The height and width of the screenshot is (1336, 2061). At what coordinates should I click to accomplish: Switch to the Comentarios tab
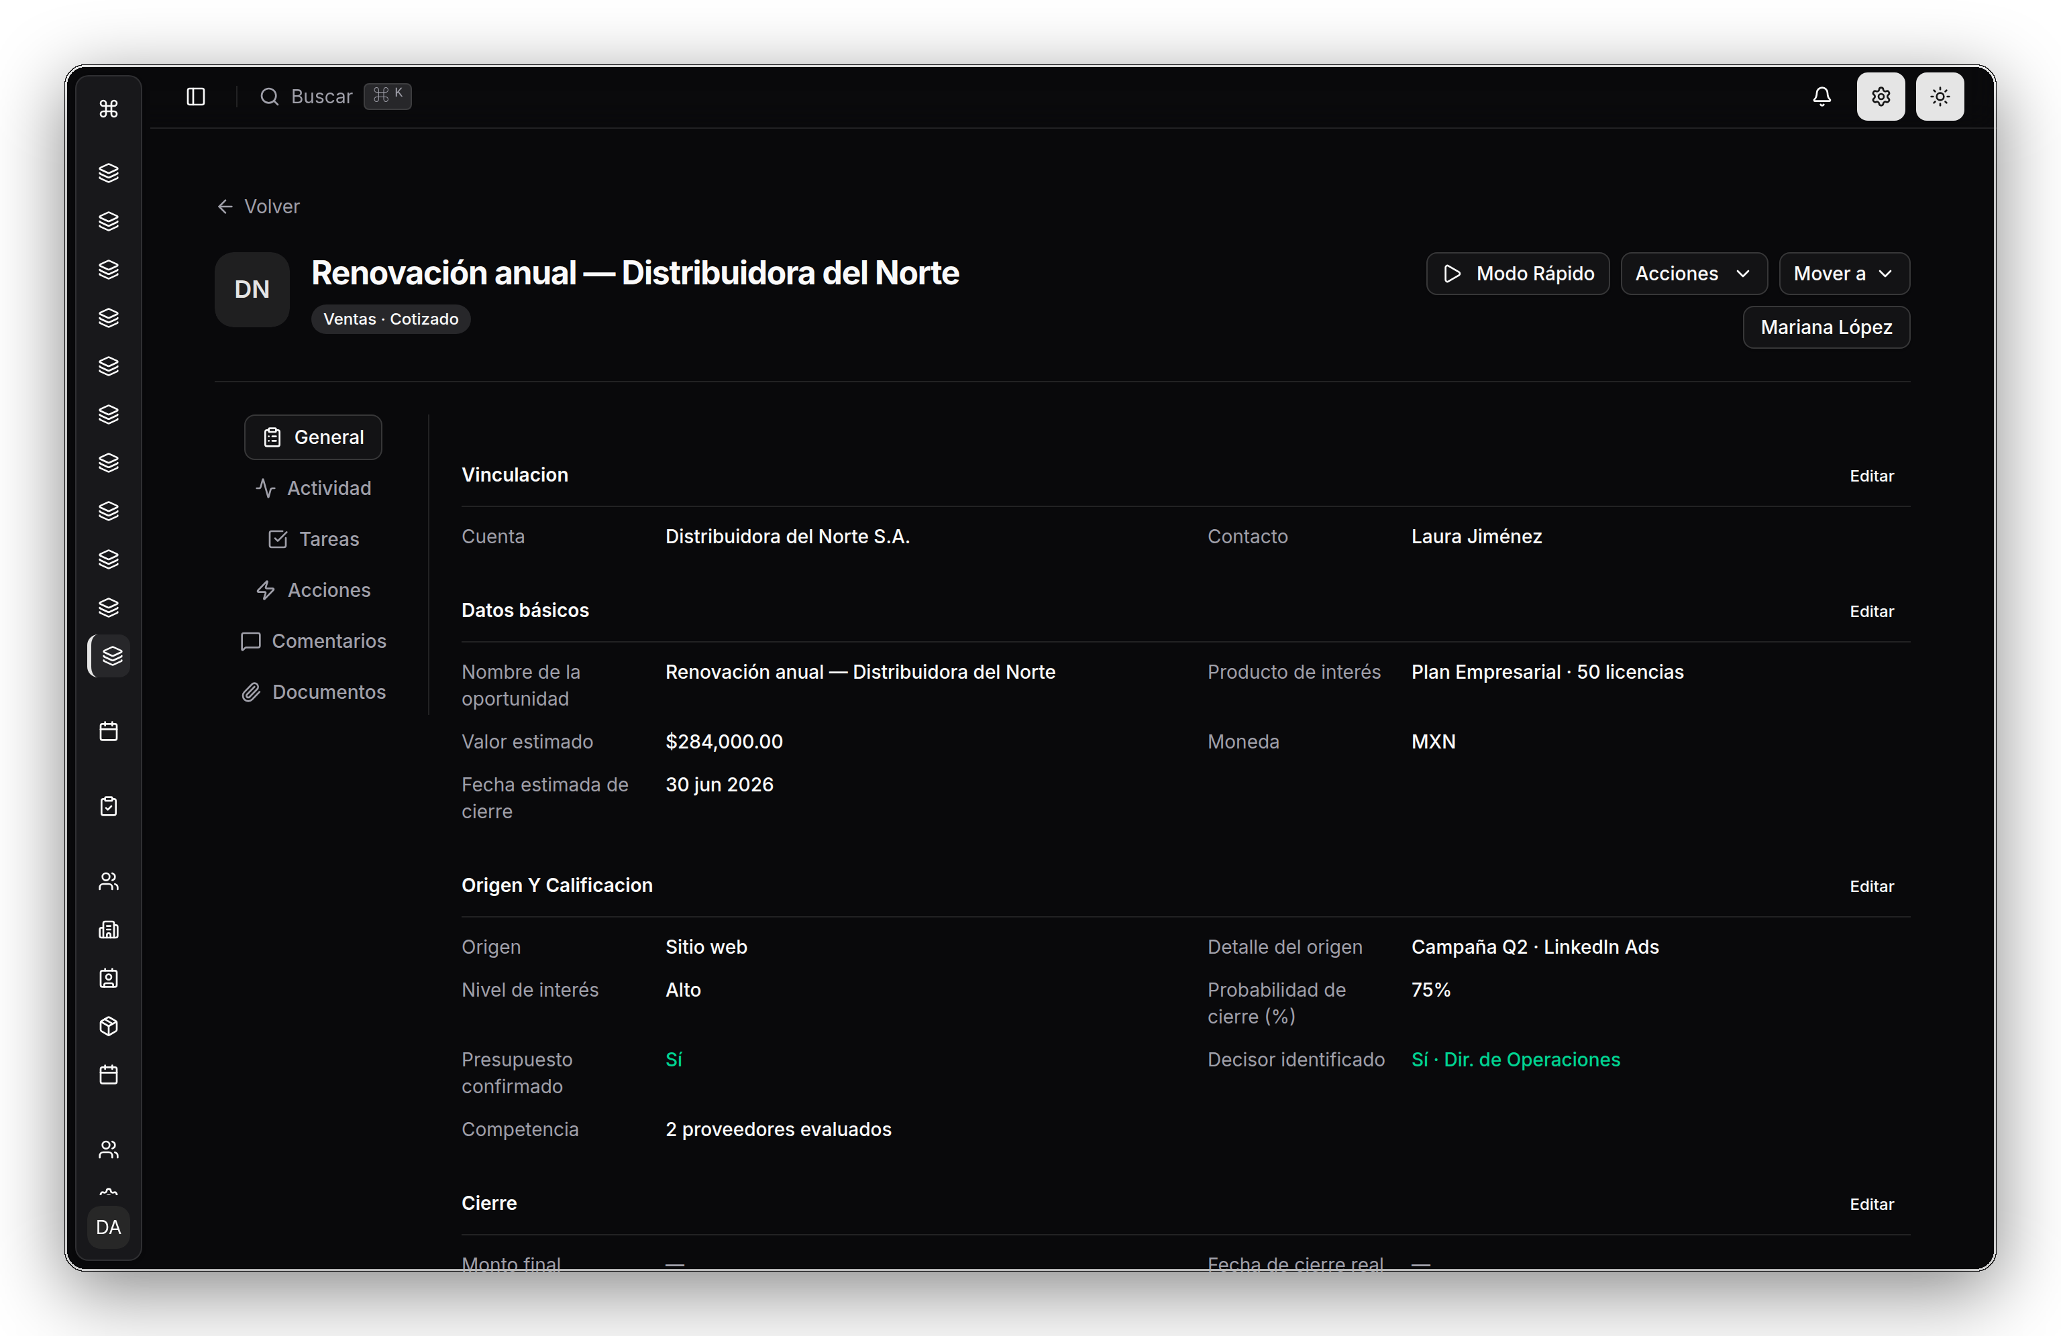pyautogui.click(x=313, y=641)
